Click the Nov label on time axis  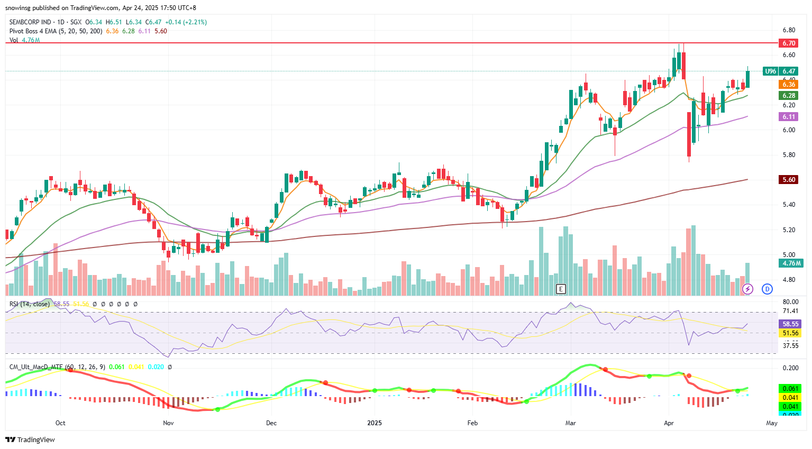[168, 423]
